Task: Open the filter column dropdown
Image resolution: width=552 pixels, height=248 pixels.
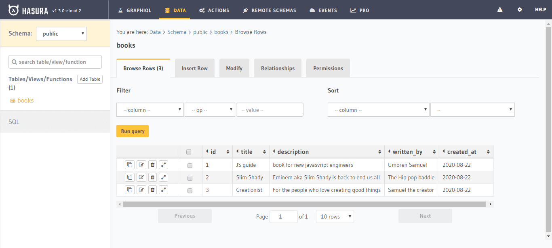Action: (150, 110)
